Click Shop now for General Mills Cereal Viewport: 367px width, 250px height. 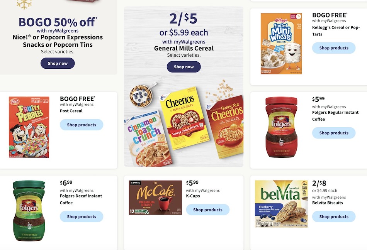[183, 66]
